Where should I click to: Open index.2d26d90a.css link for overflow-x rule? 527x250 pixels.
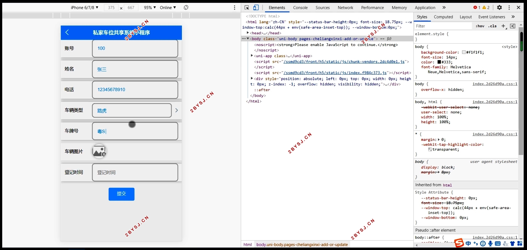[x=495, y=84]
